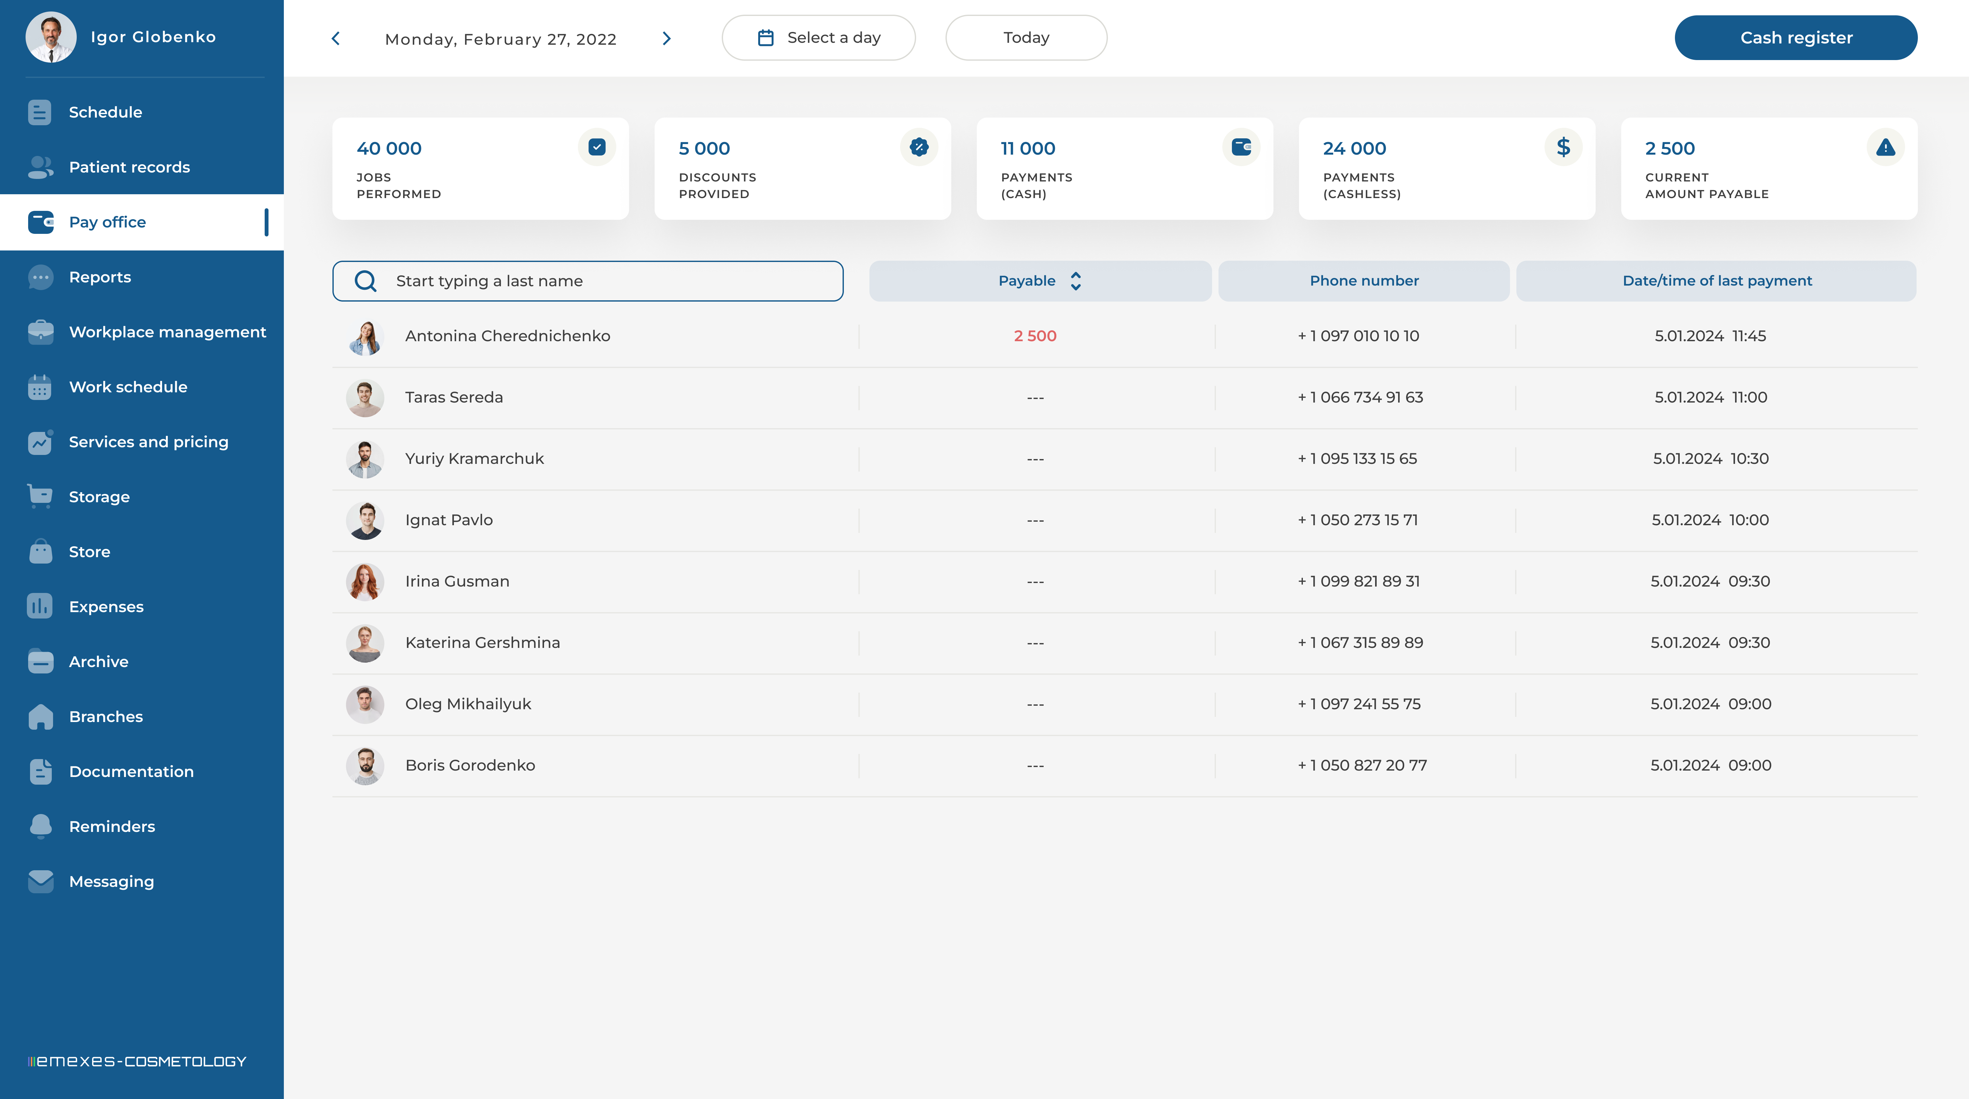Open the Reports menu item
1969x1099 pixels.
[99, 277]
